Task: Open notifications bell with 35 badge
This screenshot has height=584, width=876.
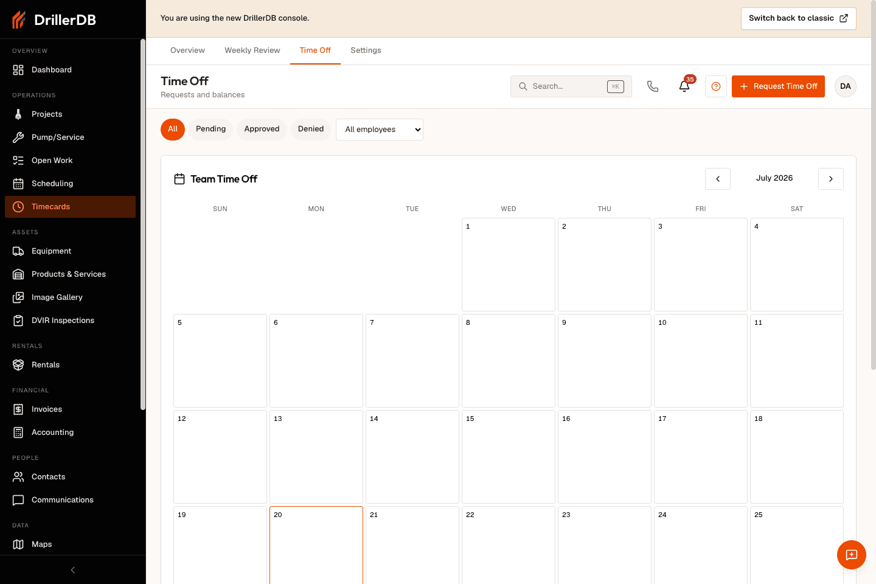Action: [x=684, y=86]
